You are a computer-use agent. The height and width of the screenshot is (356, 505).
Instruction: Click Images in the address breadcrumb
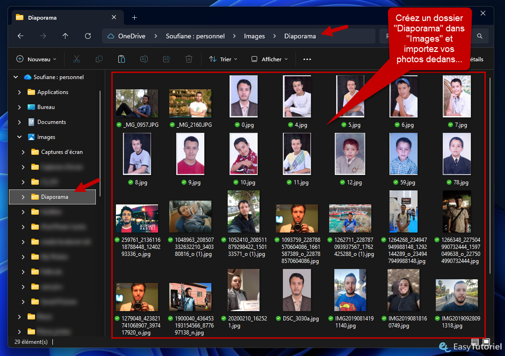point(254,36)
